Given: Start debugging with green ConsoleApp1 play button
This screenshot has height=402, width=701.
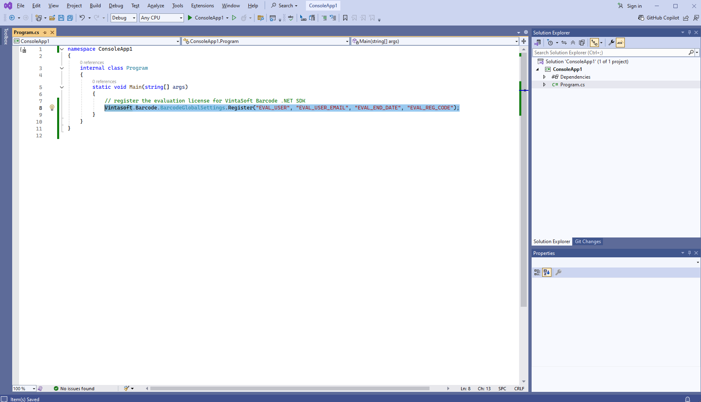Looking at the screenshot, I should 190,18.
